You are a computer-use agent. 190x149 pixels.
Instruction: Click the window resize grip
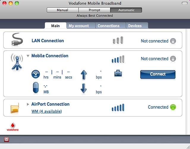(x=188, y=147)
